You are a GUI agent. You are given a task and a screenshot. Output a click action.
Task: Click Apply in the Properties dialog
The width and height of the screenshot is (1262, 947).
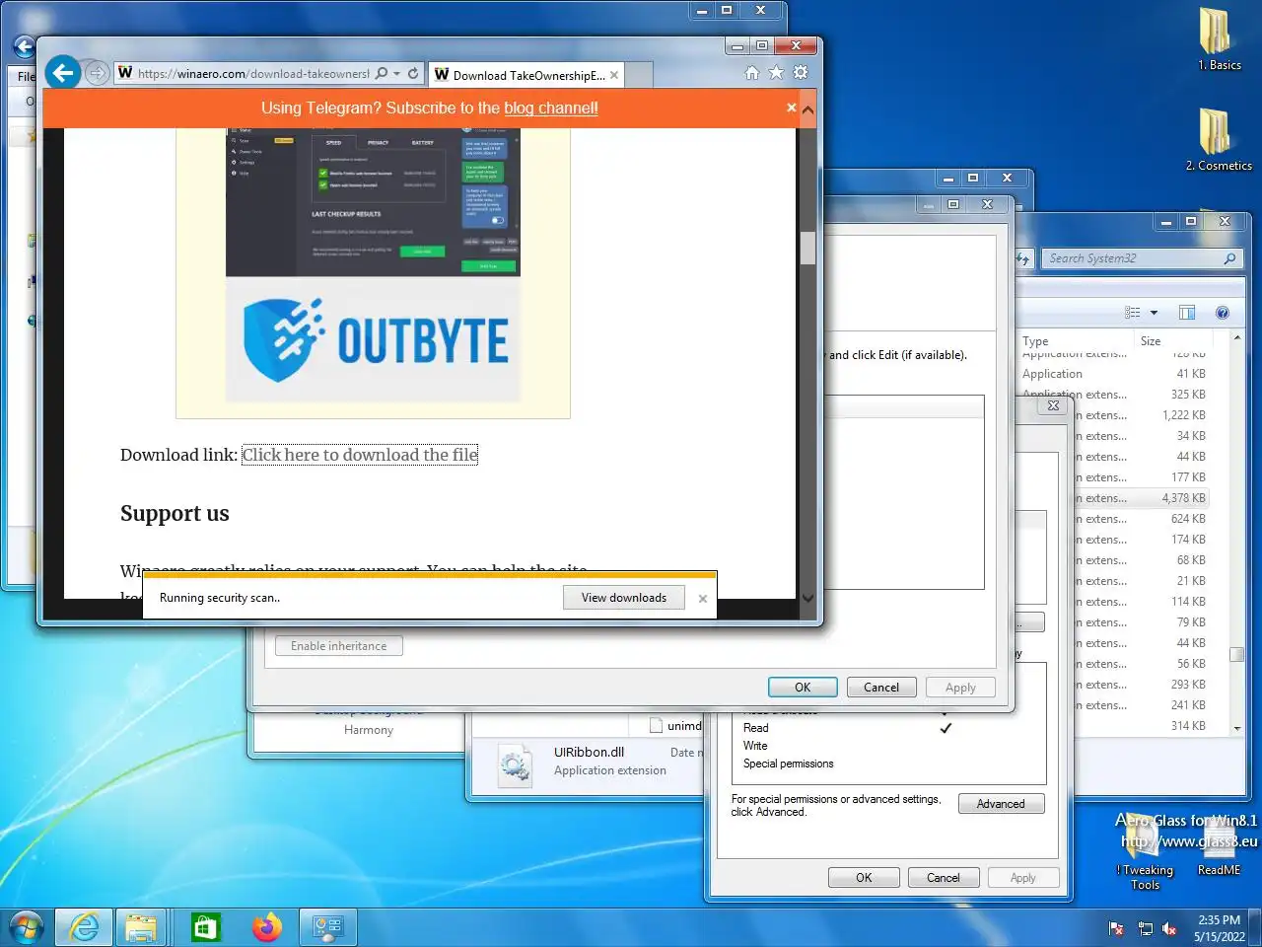click(1022, 878)
